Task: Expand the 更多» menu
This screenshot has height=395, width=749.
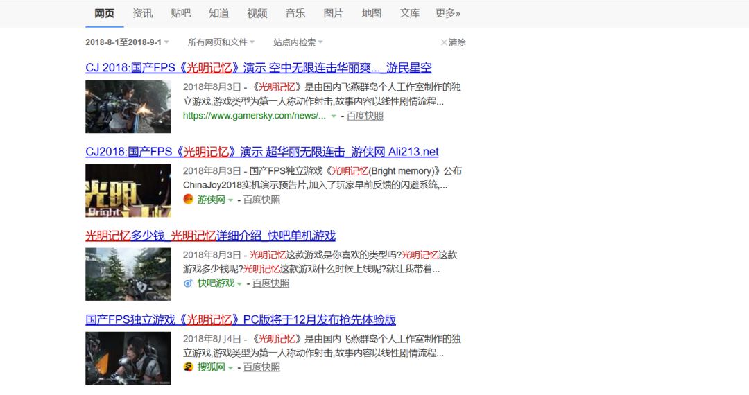Action: tap(448, 13)
